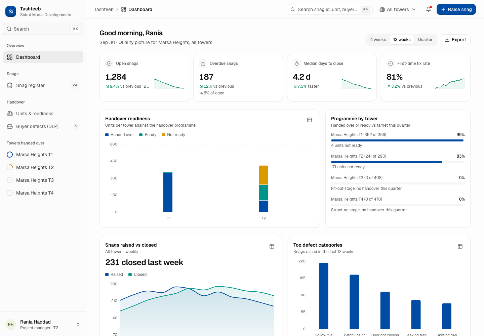This screenshot has height=336, width=484.
Task: Click the Units & readiness building icon
Action: (x=10, y=114)
